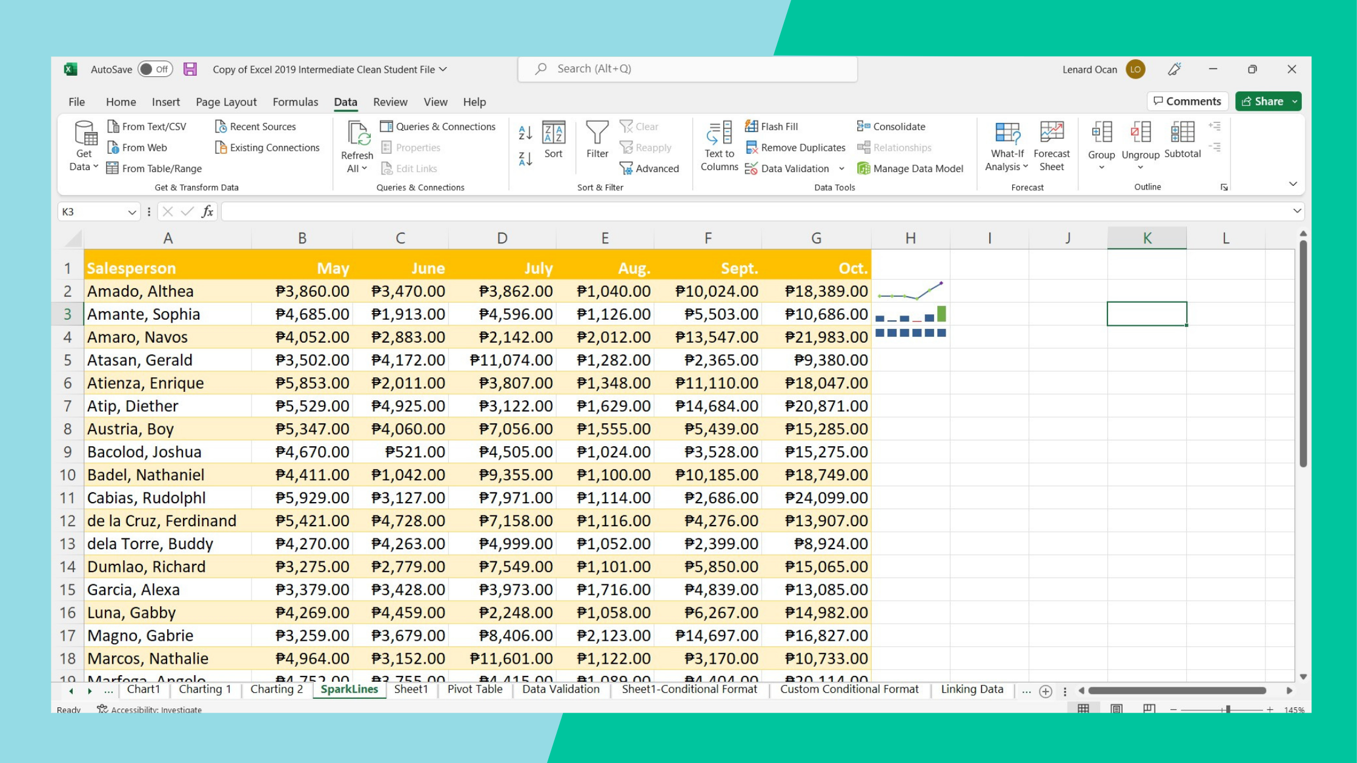Switch to the Insert ribbon tab
The width and height of the screenshot is (1357, 763).
165,102
